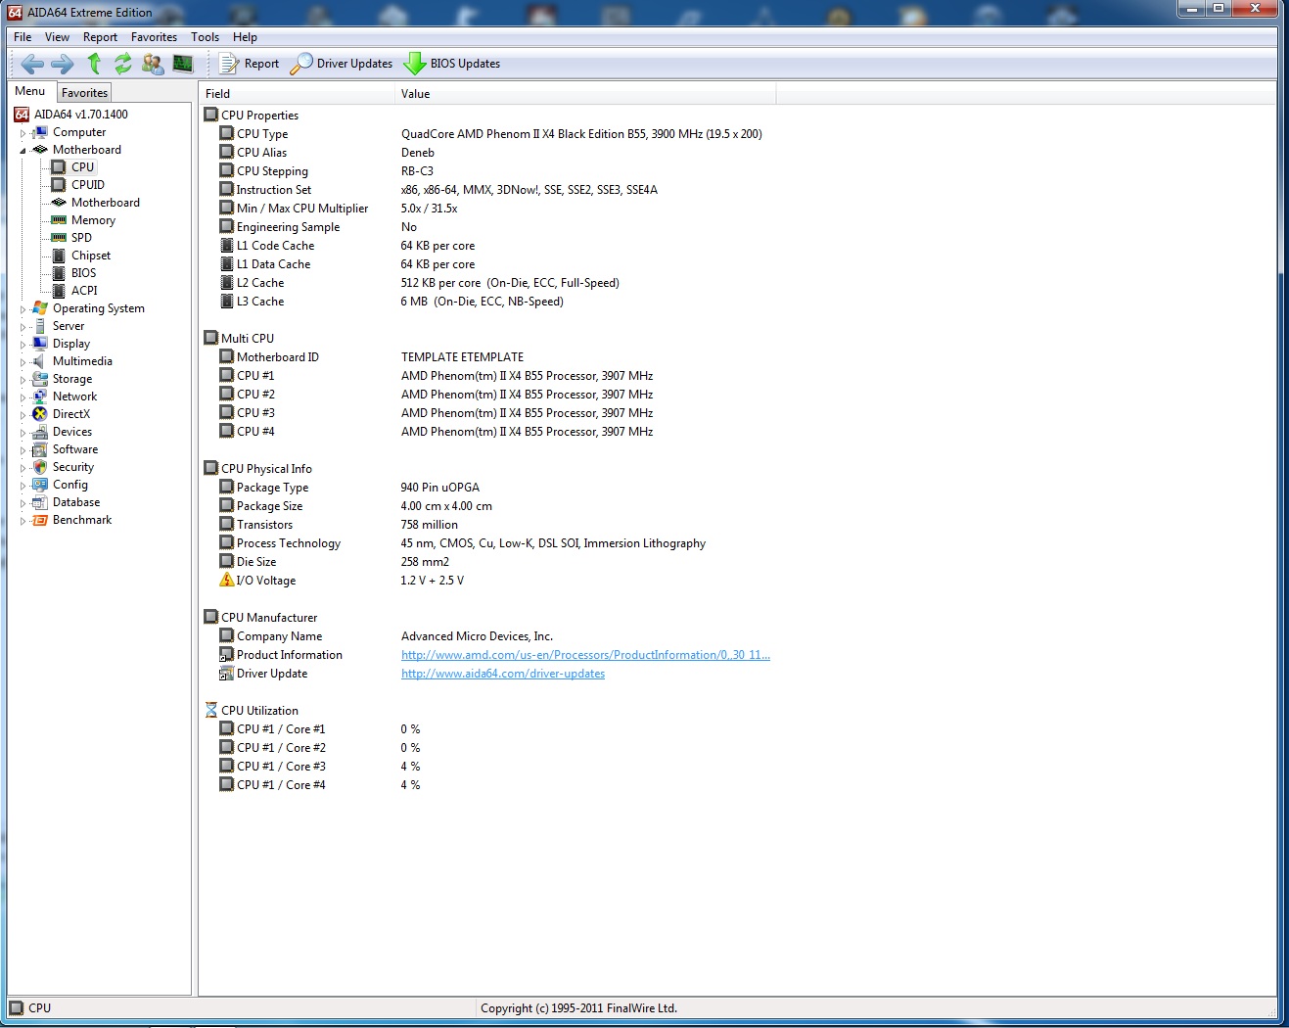
Task: Click the monitor graph icon in toolbar
Action: tap(183, 64)
